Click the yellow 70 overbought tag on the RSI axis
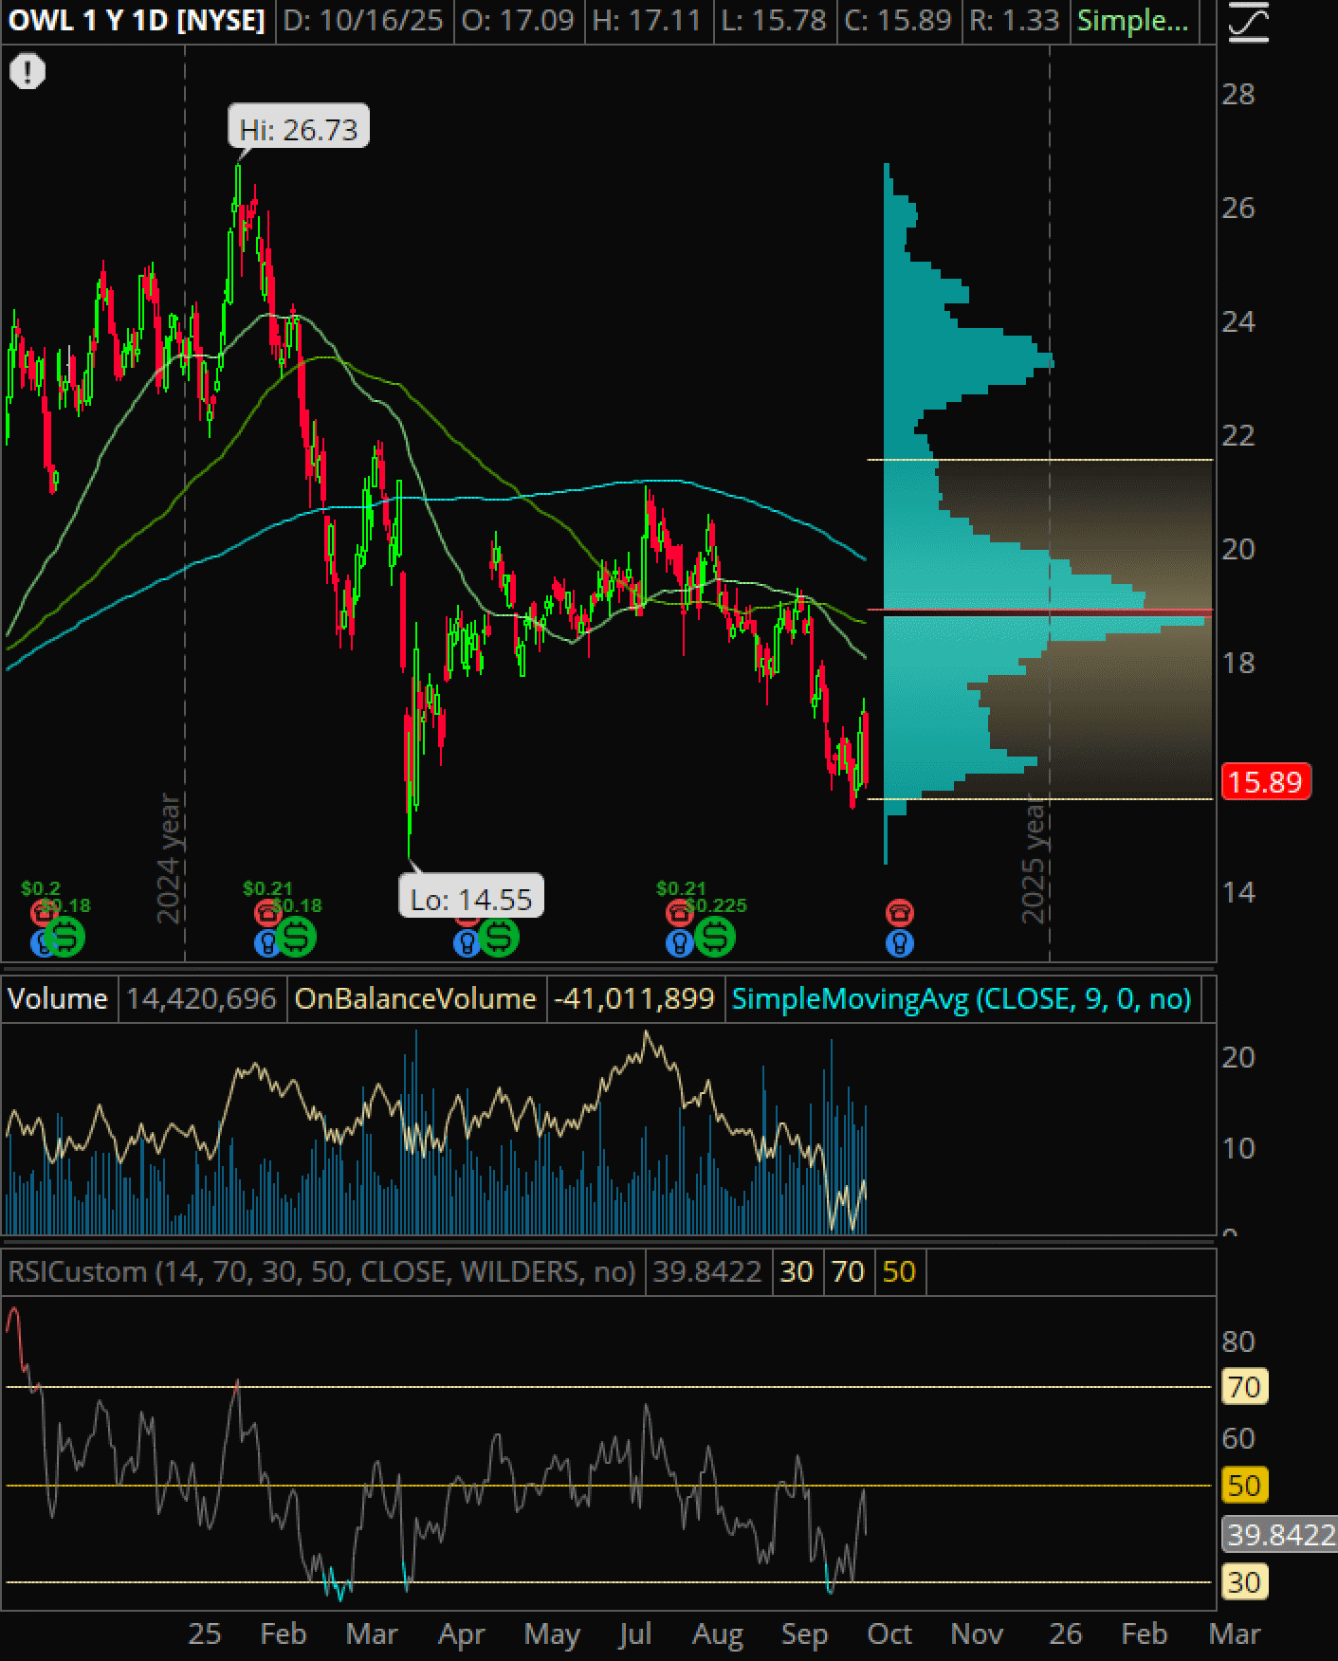Viewport: 1338px width, 1661px height. (1244, 1387)
